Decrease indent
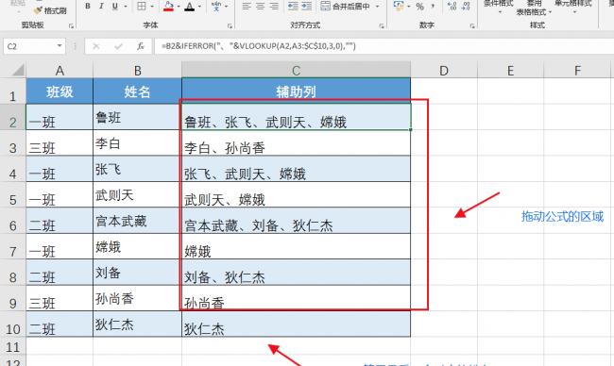This screenshot has height=366, width=614. point(293,7)
